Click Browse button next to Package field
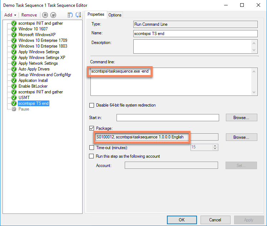The image size is (267, 226). pyautogui.click(x=241, y=137)
